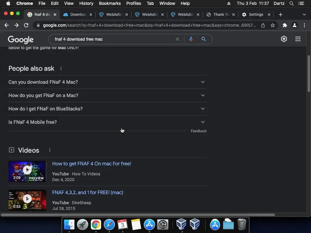
Task: Click the address bar URL
Action: [x=149, y=25]
